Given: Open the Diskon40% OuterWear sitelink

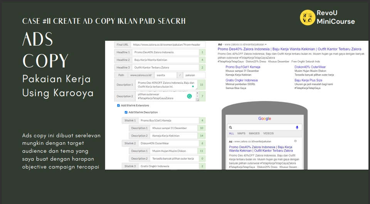Looking at the screenshot, I should [310, 67].
